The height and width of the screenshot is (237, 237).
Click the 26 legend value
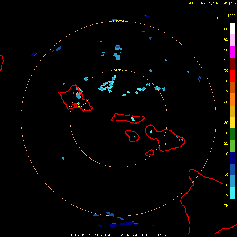[x=226, y=133]
